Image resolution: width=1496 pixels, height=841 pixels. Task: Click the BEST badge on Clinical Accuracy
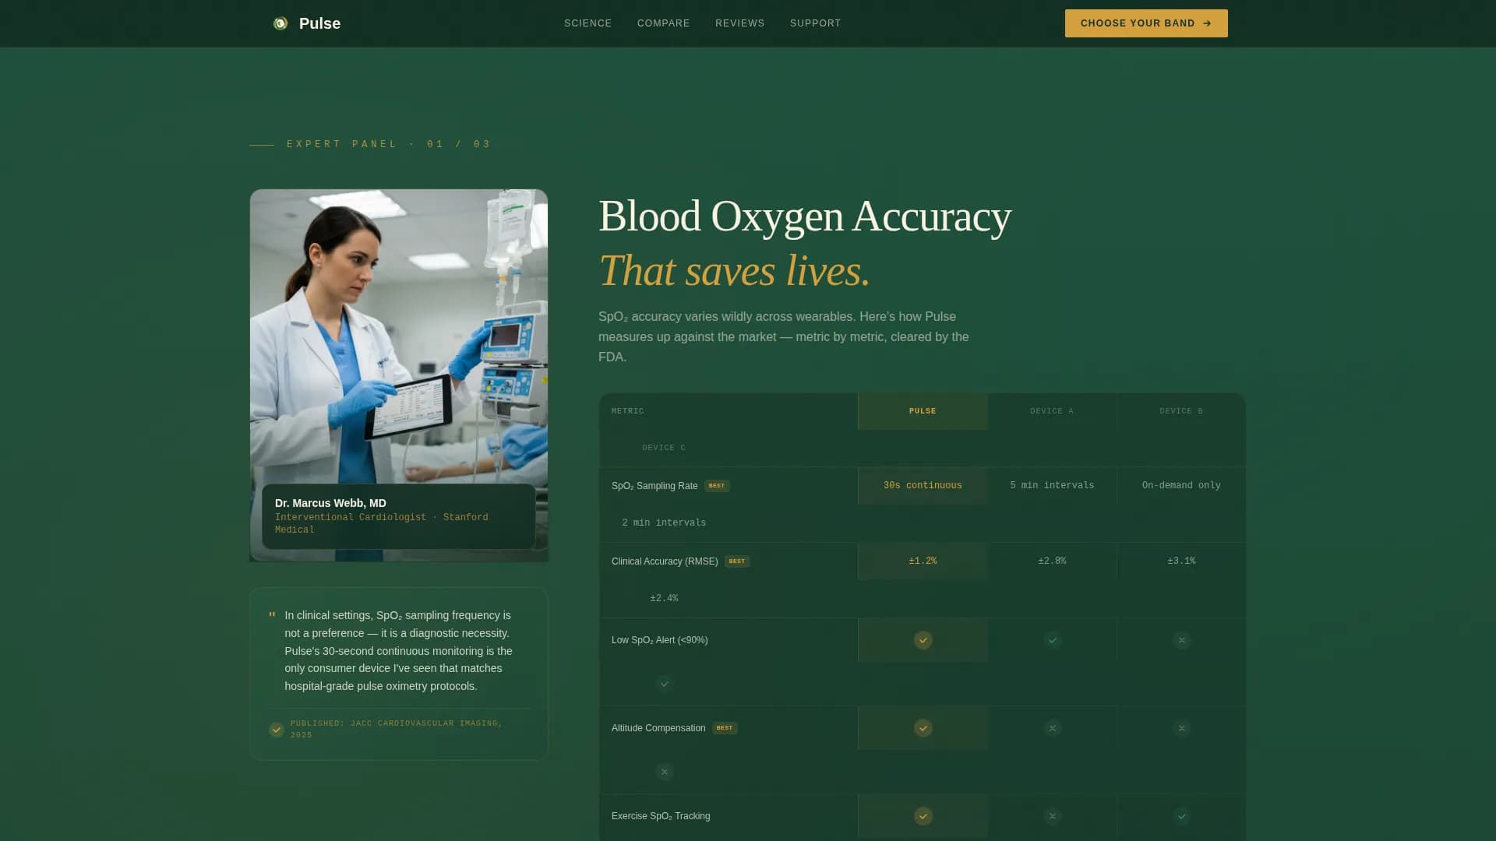tap(737, 561)
